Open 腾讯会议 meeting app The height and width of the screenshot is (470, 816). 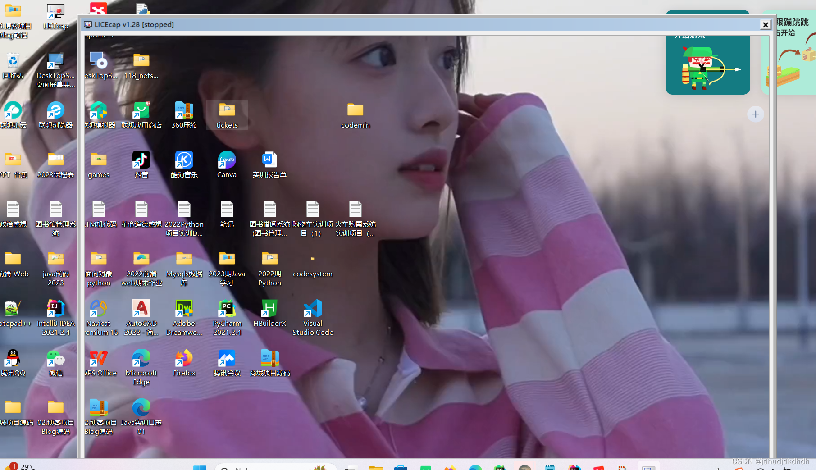point(227,363)
